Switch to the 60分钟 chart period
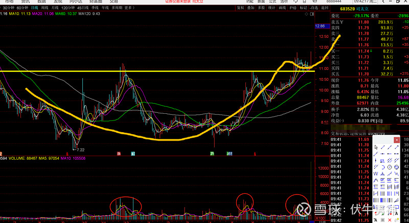This screenshot has height=223, width=409. point(22,8)
